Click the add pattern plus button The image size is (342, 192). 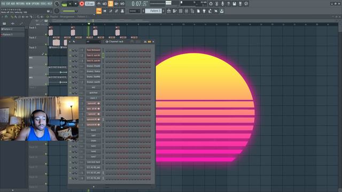(x=164, y=11)
